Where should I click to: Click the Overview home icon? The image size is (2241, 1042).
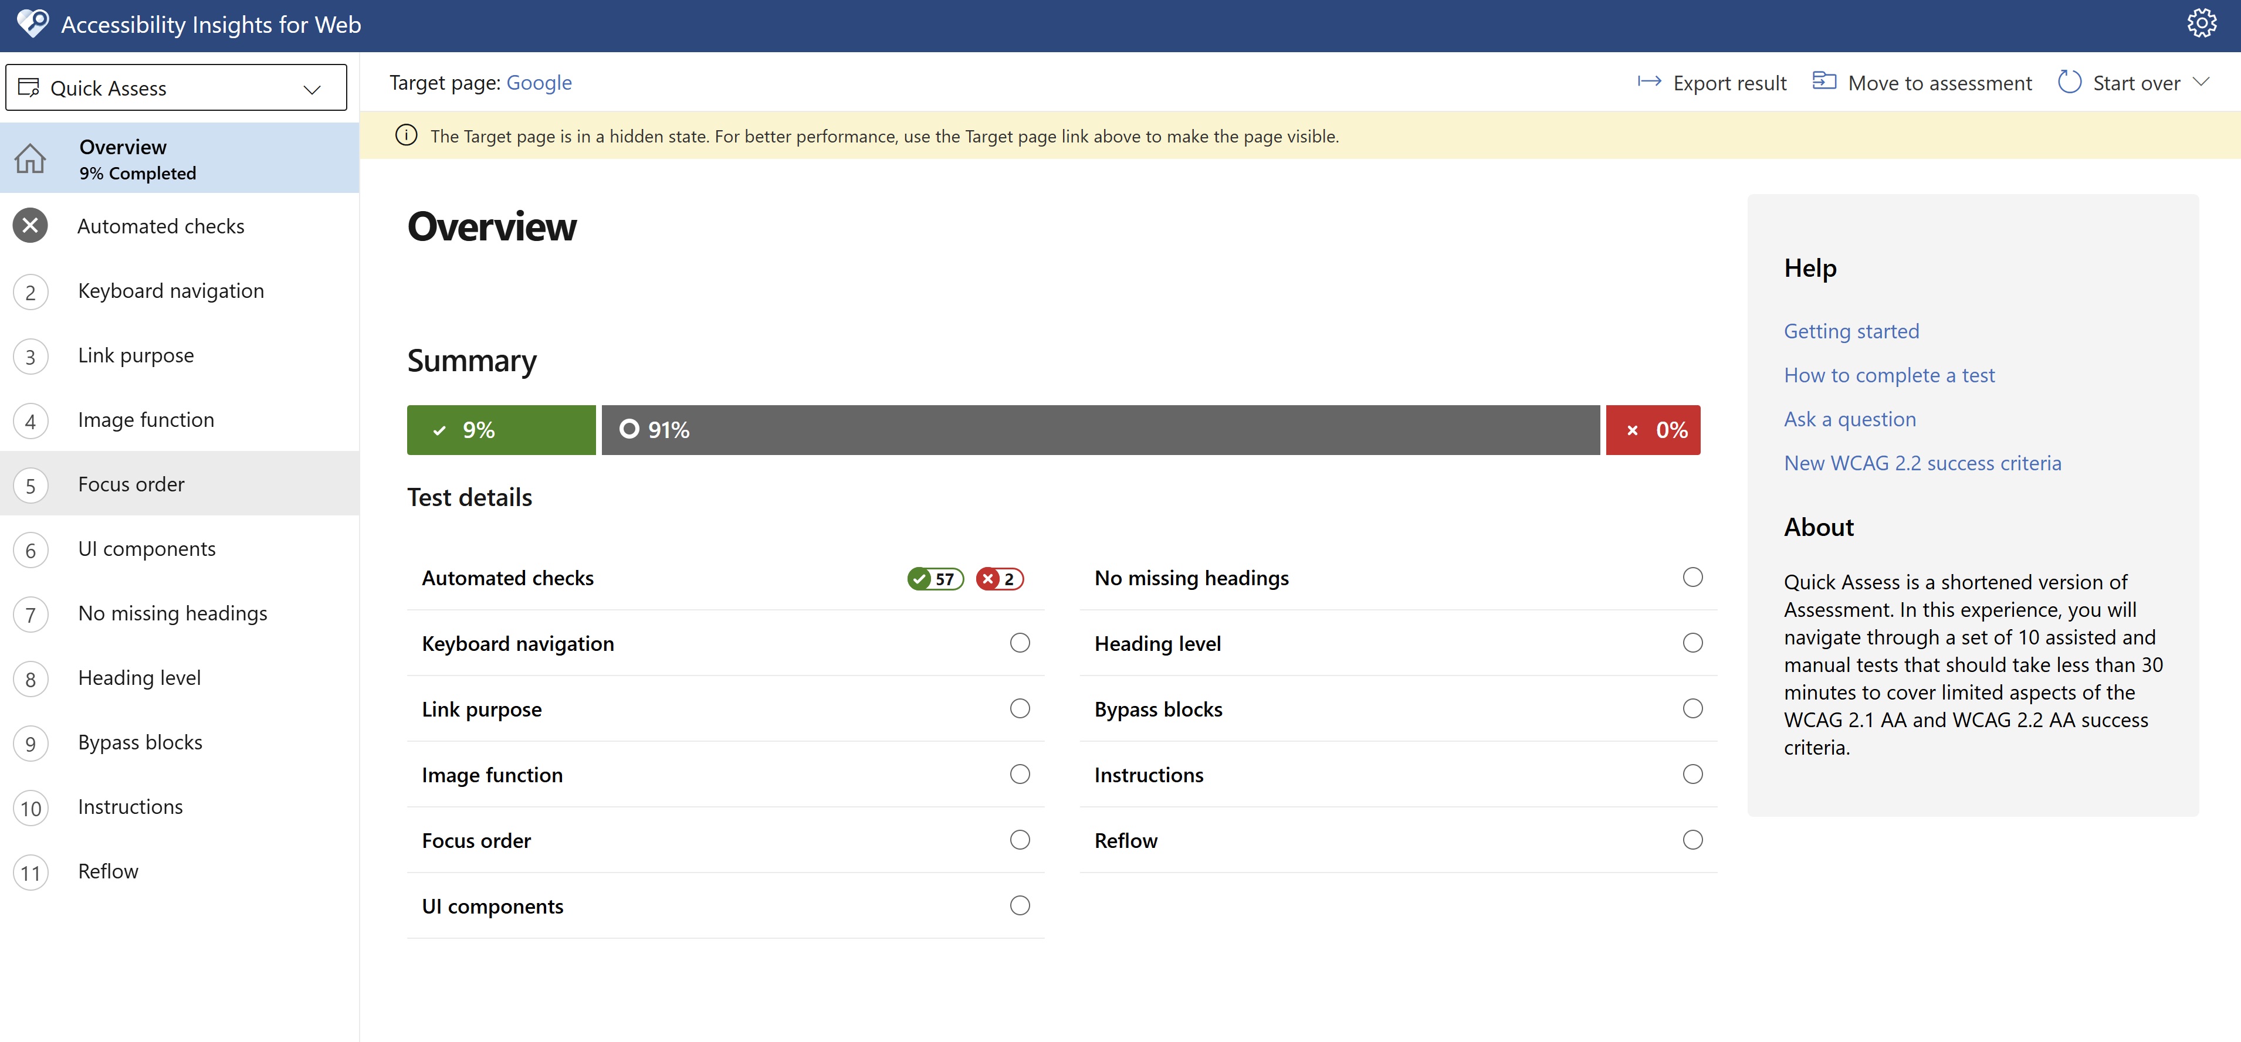point(31,158)
